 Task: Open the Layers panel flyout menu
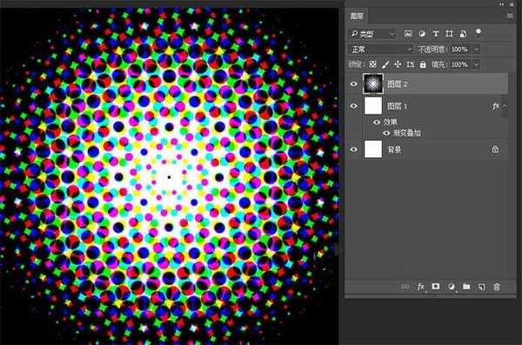tap(510, 16)
